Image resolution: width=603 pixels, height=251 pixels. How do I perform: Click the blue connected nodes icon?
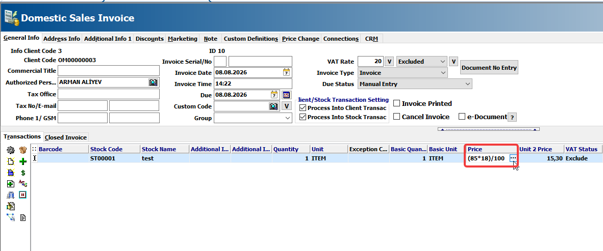click(11, 217)
